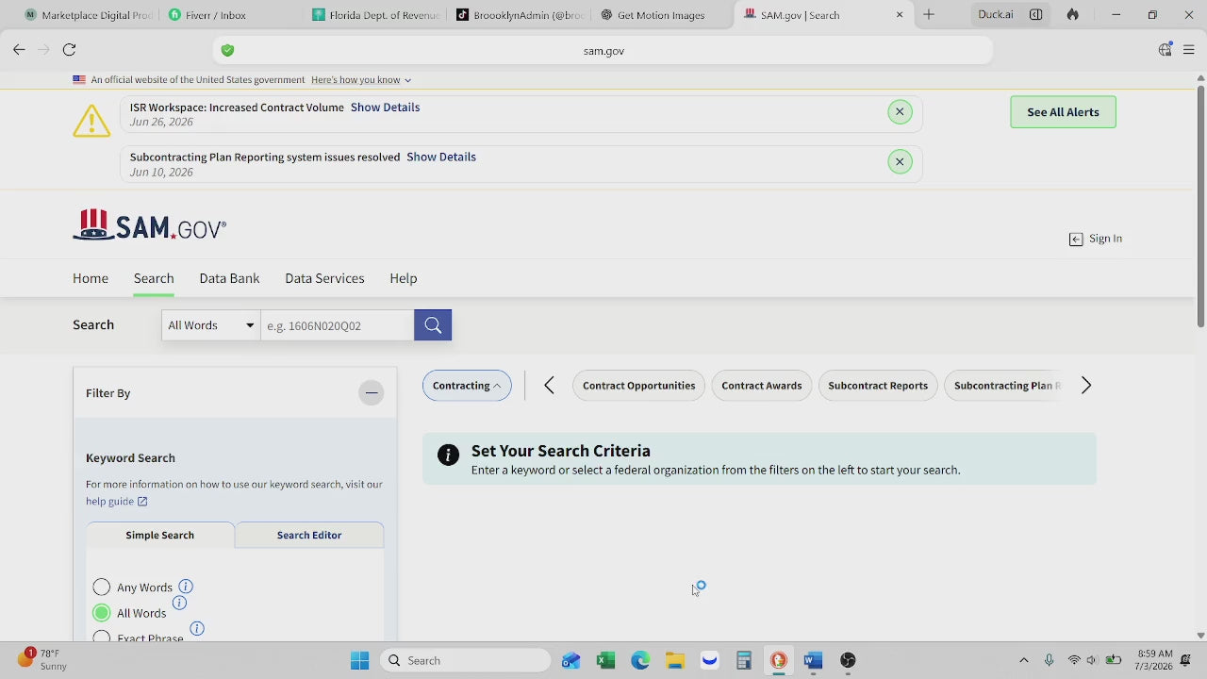This screenshot has height=679, width=1207.
Task: Open the Data Bank menu
Action: 229,278
